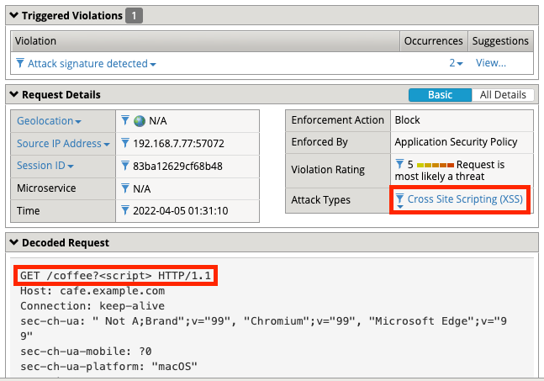Collapse the Decoded Request section

point(14,243)
